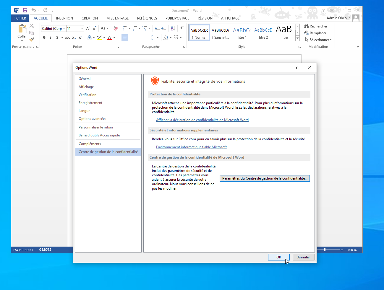Collapse the ribbon chevron
This screenshot has width=384, height=290.
pos(358,47)
